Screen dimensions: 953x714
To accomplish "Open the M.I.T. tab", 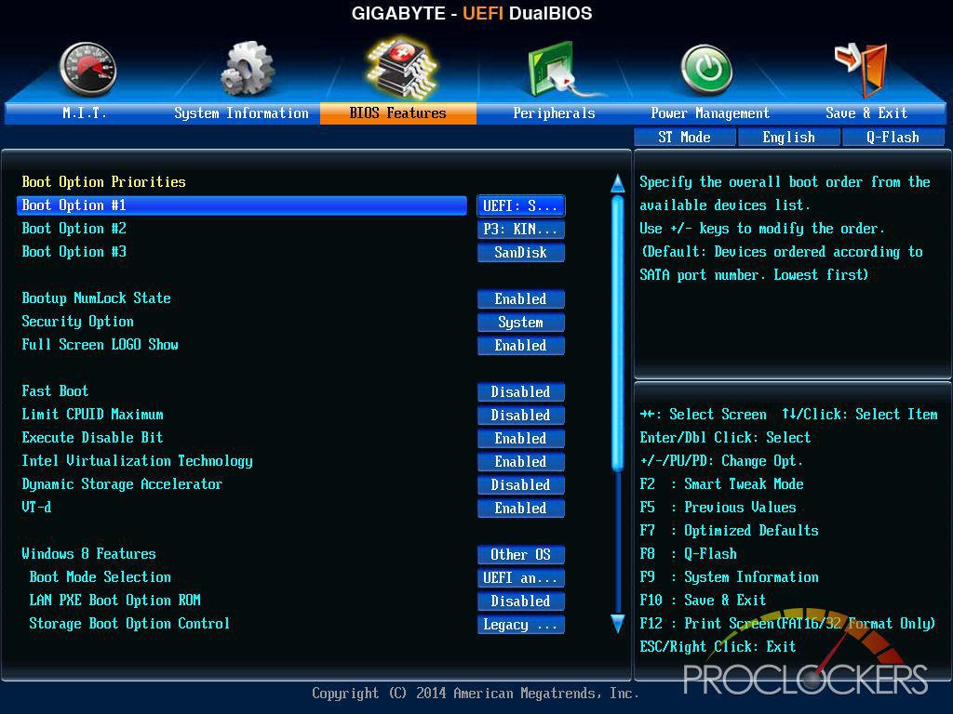I will (x=84, y=112).
